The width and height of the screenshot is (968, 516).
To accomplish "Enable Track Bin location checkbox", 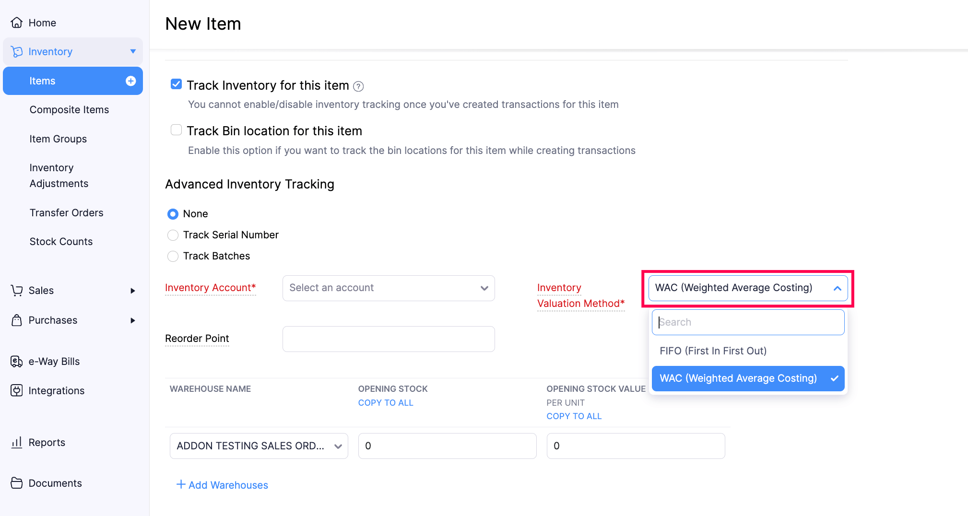I will click(177, 130).
